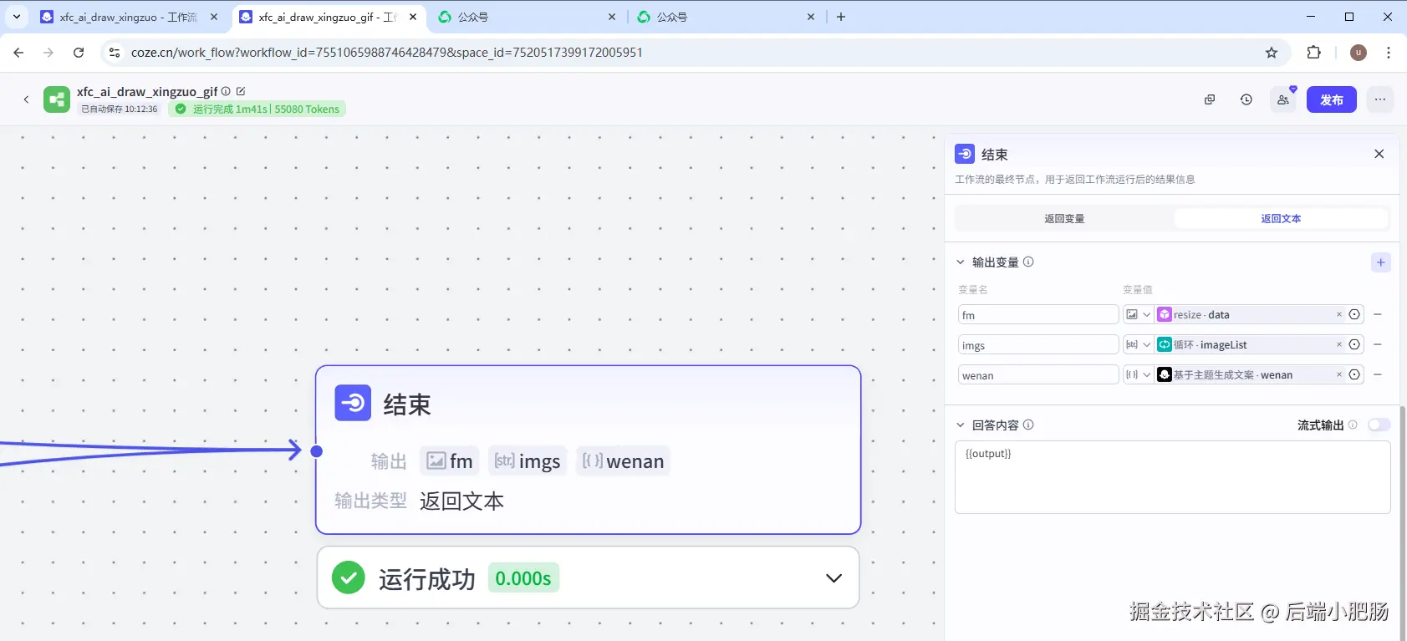
Task: Expand the 运行成功 result details chevron
Action: point(833,578)
